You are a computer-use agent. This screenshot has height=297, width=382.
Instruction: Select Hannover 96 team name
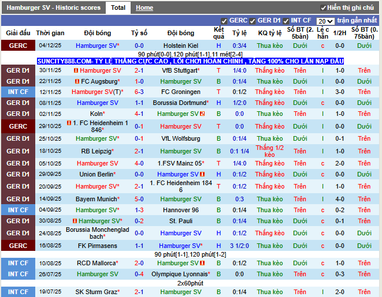[181, 210]
